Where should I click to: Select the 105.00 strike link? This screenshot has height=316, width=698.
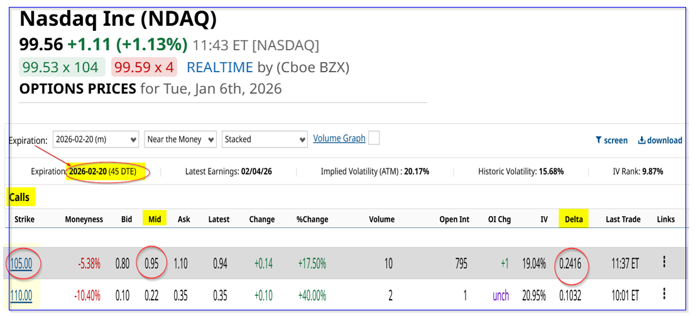(x=21, y=263)
